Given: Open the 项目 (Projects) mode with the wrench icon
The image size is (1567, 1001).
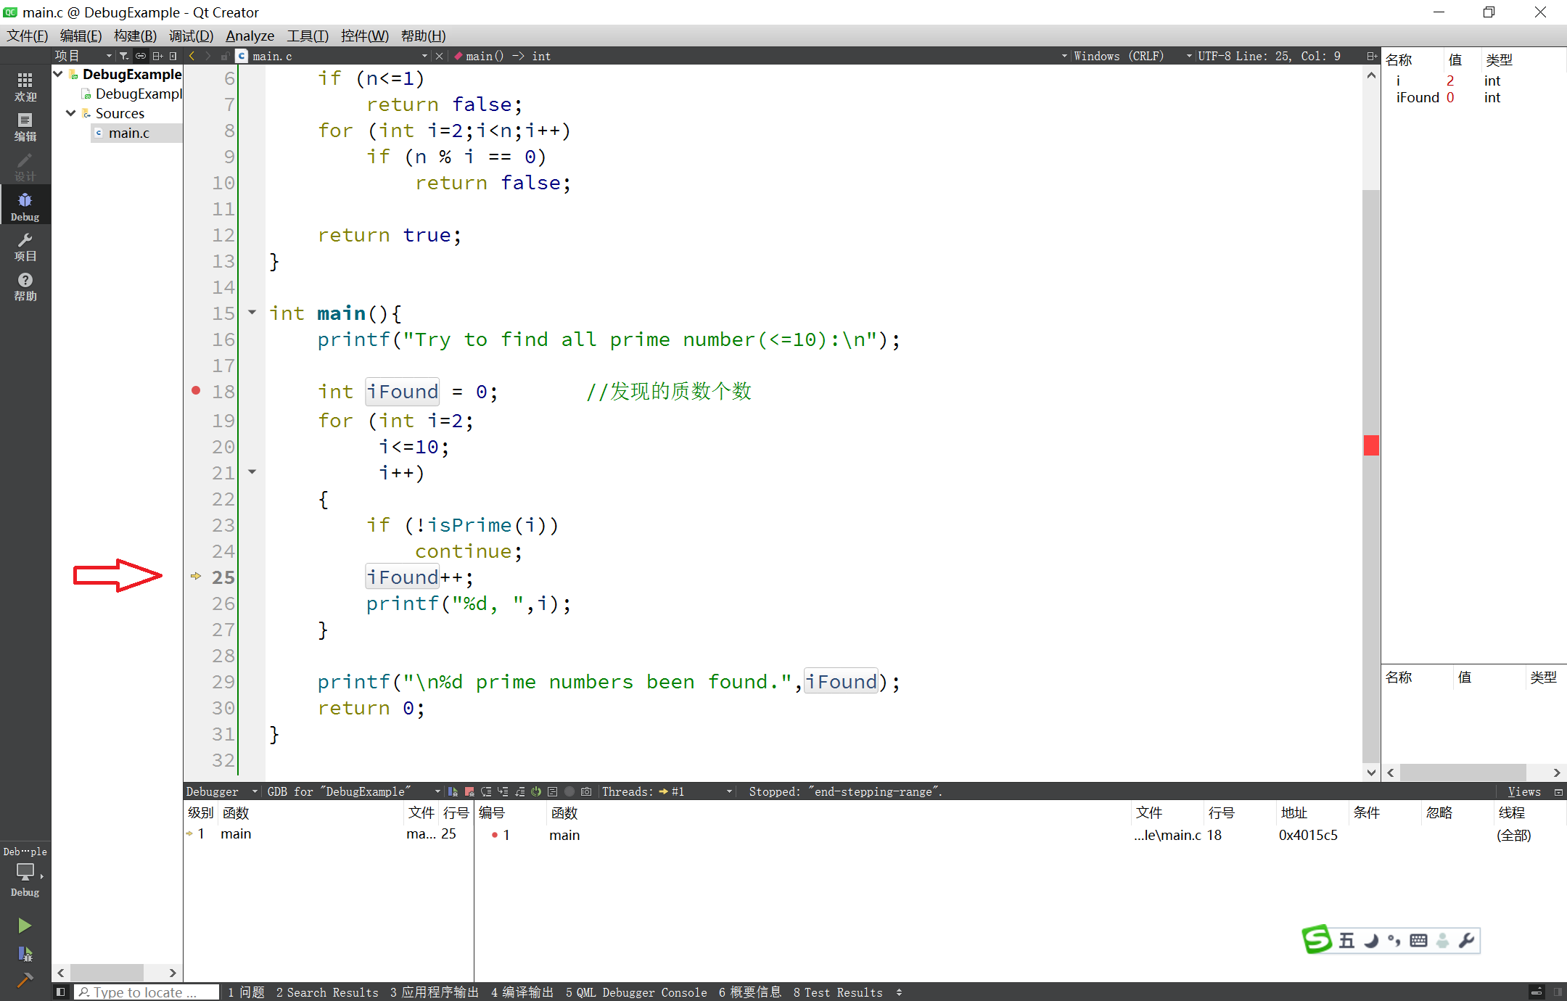Looking at the screenshot, I should [x=25, y=247].
